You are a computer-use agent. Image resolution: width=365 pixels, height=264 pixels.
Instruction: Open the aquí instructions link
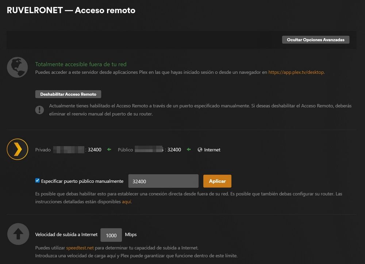[x=126, y=201]
